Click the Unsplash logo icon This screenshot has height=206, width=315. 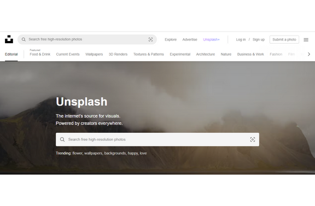click(9, 39)
